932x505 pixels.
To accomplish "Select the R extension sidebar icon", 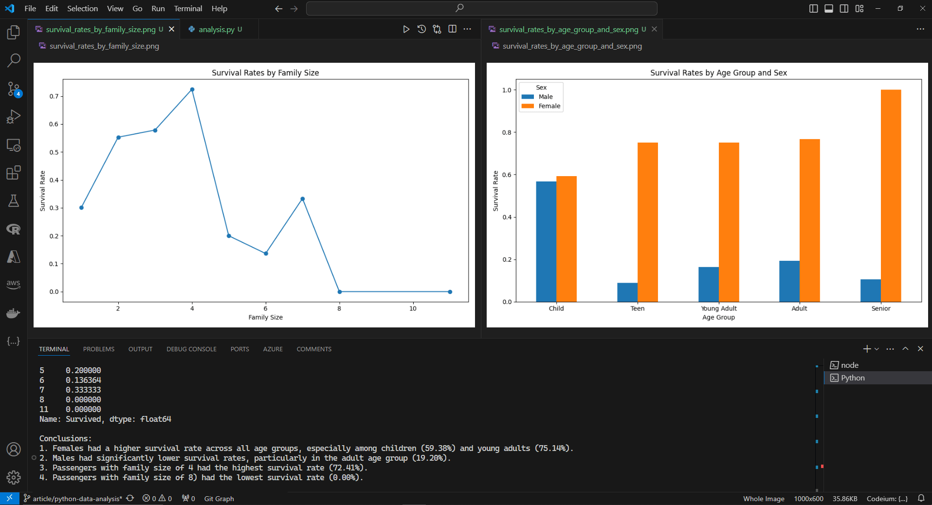I will pyautogui.click(x=13, y=229).
